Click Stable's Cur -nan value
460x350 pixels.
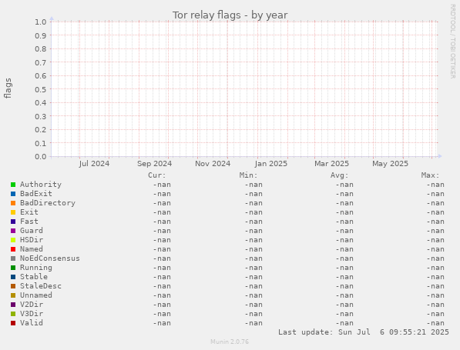[x=162, y=277]
